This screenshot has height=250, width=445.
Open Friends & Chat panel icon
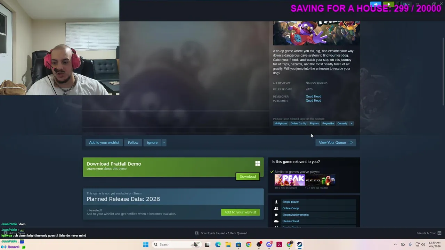(439, 233)
